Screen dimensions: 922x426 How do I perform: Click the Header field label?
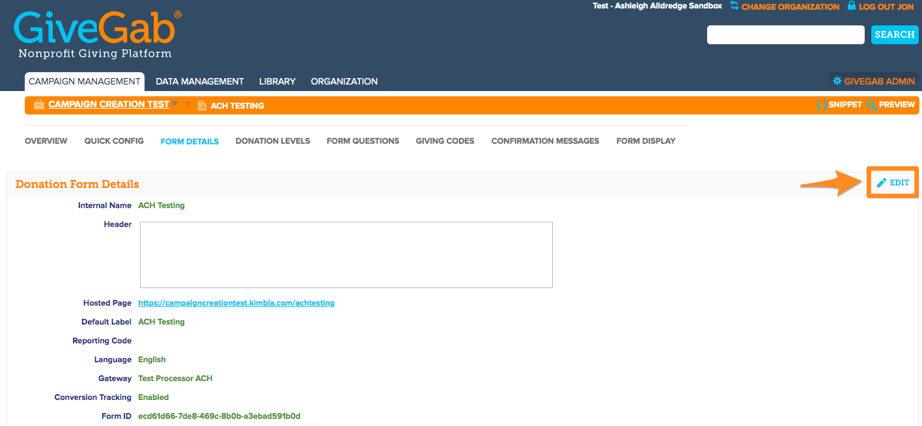pyautogui.click(x=118, y=224)
